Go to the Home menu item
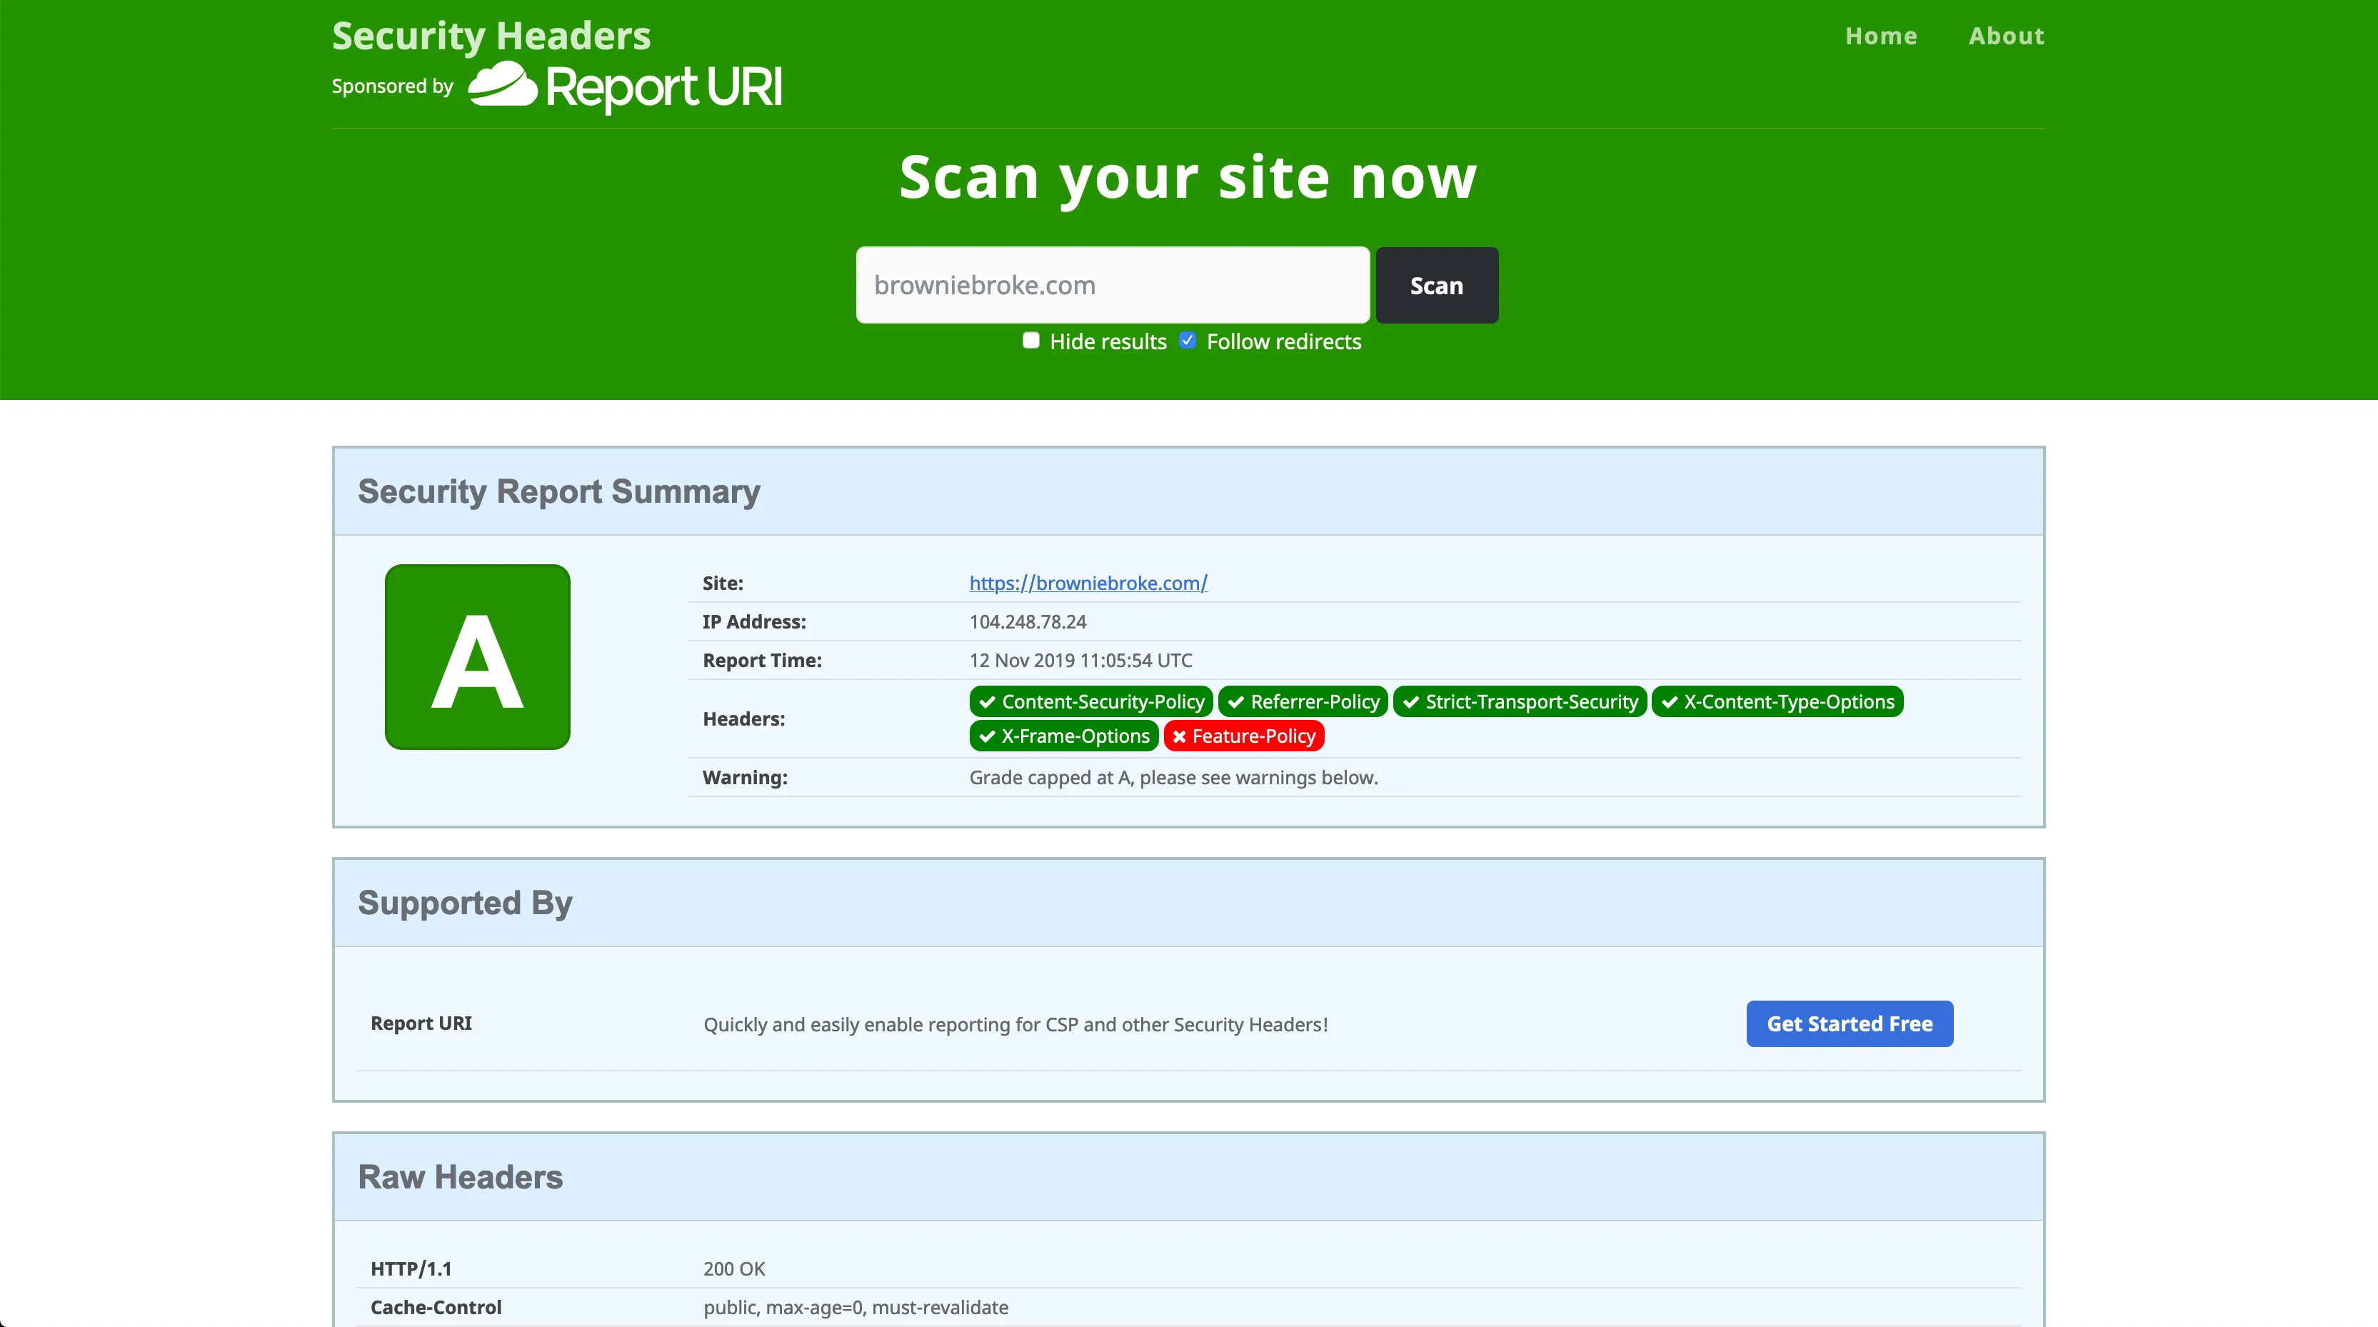2378x1327 pixels. coord(1880,36)
